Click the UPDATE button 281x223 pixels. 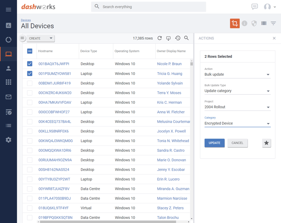tap(215, 143)
